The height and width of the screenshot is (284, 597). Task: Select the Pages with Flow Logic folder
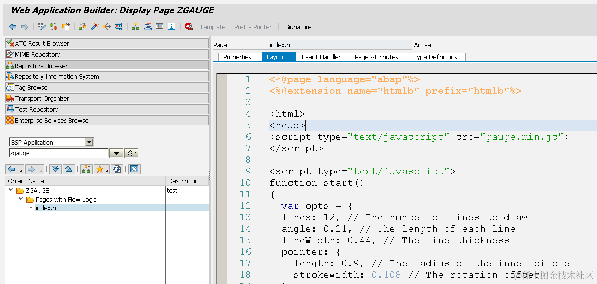[61, 199]
